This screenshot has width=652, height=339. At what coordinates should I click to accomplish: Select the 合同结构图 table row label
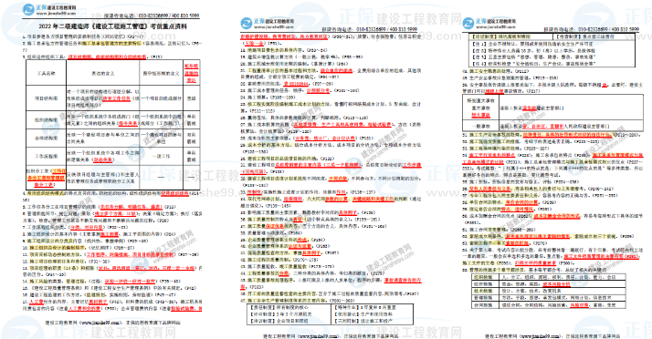(x=46, y=138)
